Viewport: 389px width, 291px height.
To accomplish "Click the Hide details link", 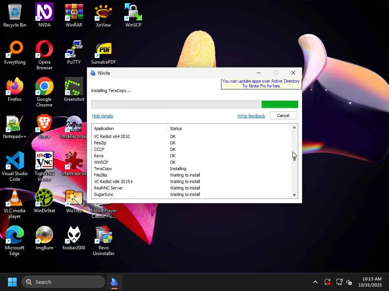I will (x=103, y=116).
